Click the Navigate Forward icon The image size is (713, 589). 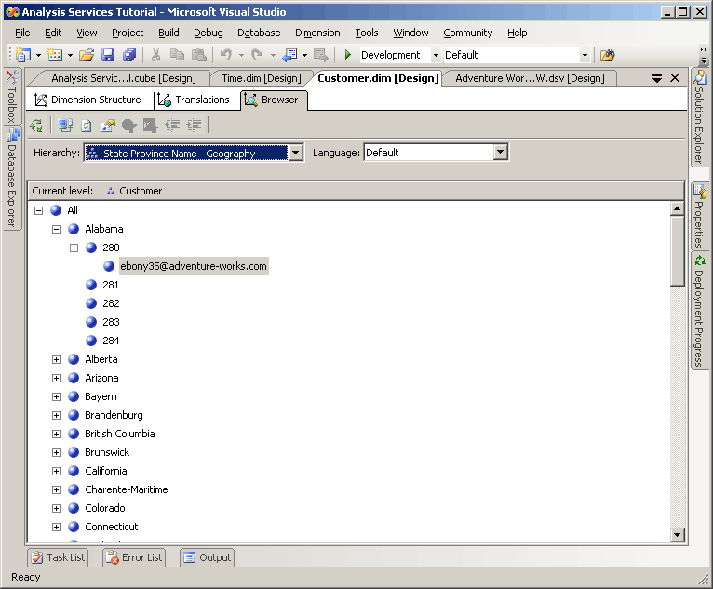(x=320, y=55)
